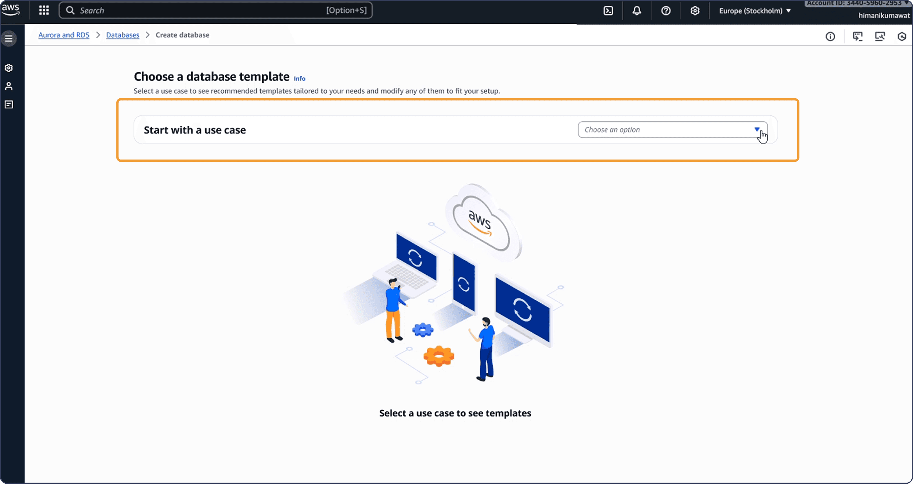Go to Aurora and RDS breadcrumb

[64, 35]
